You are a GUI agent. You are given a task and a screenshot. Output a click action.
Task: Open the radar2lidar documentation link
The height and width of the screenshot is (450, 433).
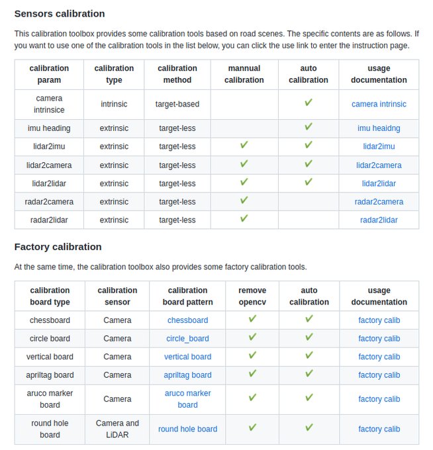379,220
